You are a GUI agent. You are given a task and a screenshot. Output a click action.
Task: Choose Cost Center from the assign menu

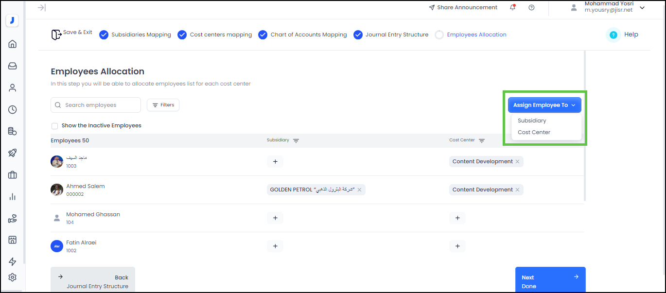pos(534,132)
